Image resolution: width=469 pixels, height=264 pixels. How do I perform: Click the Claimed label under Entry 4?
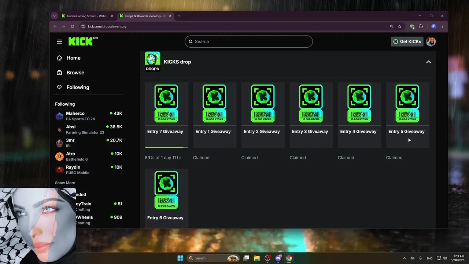pyautogui.click(x=346, y=158)
